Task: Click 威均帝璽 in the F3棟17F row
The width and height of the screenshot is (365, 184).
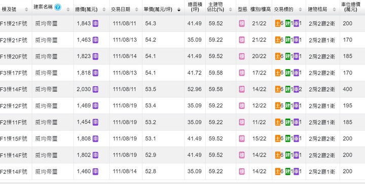Action: point(46,73)
